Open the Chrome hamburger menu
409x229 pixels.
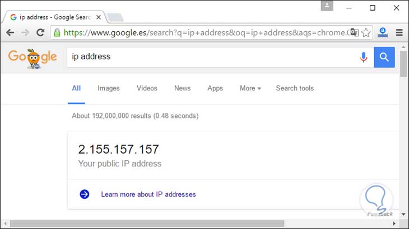[399, 33]
